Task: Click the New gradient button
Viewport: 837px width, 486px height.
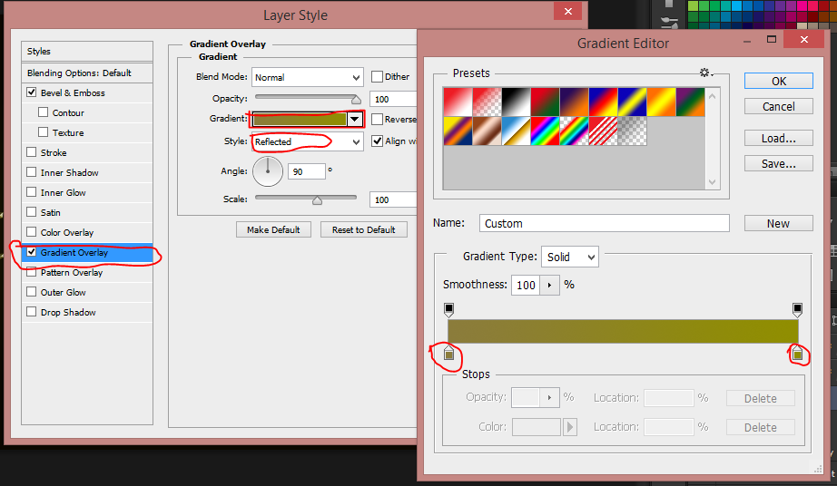Action: pos(779,224)
